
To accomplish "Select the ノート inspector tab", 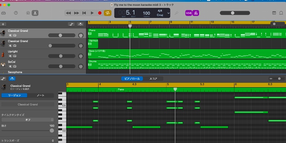I will tap(41, 95).
